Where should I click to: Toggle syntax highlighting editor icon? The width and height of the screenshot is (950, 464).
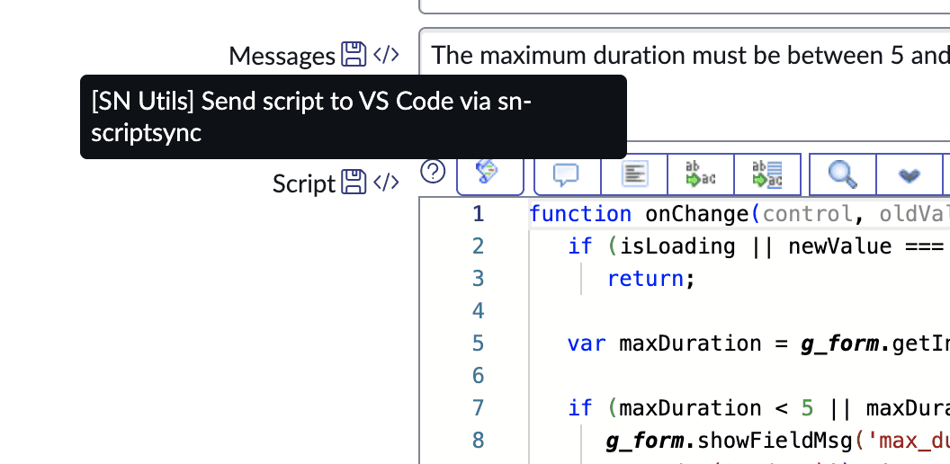point(488,174)
